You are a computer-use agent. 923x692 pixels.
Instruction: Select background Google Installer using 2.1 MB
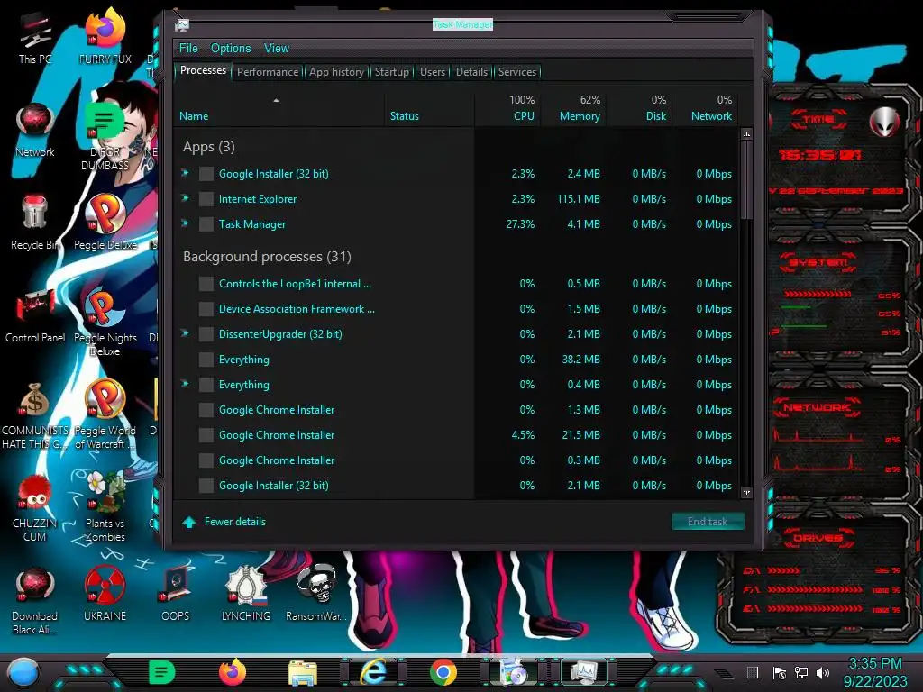455,486
